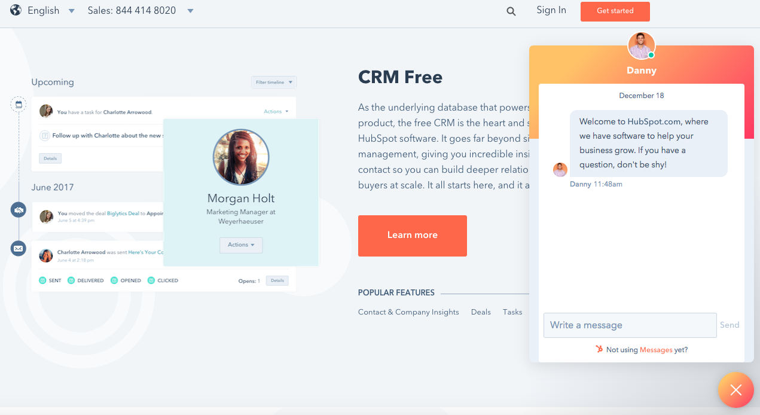Click the Actions button under Morgan Holt
The image size is (760, 415).
(241, 245)
